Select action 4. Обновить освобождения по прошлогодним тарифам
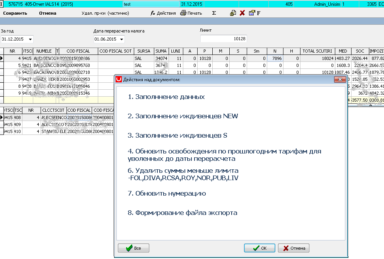The width and height of the screenshot is (384, 259). point(224,155)
